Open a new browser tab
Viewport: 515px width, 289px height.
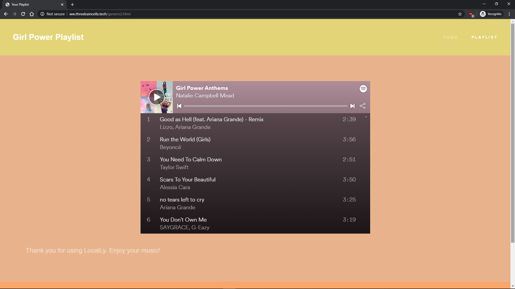coord(72,5)
